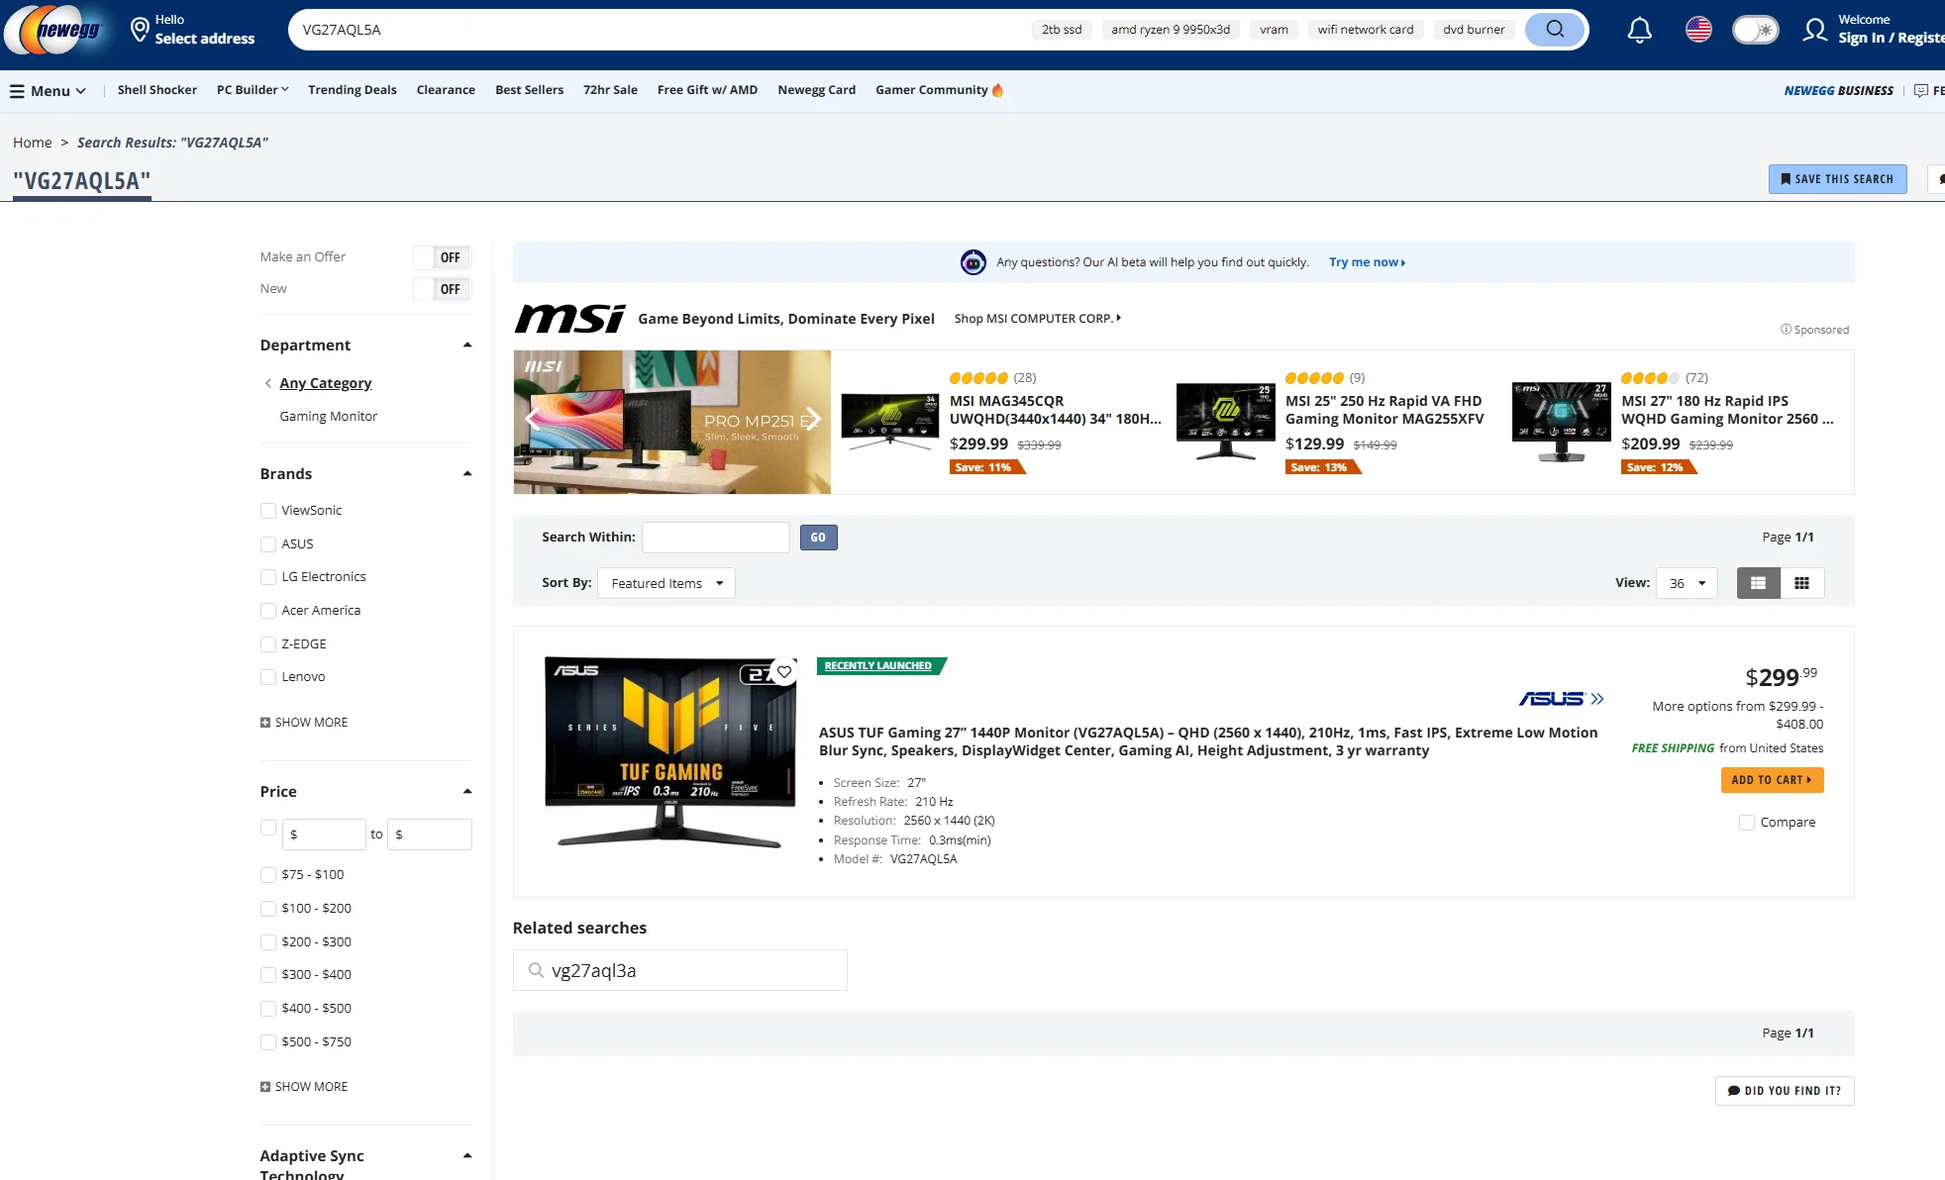Open the PC Builder menu
The width and height of the screenshot is (1945, 1180).
pyautogui.click(x=252, y=90)
